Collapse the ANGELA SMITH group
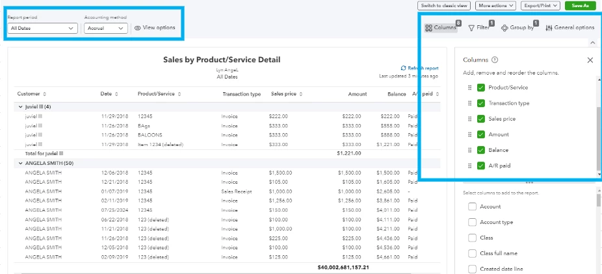Screen dimensions: 602x274 (x=21, y=163)
